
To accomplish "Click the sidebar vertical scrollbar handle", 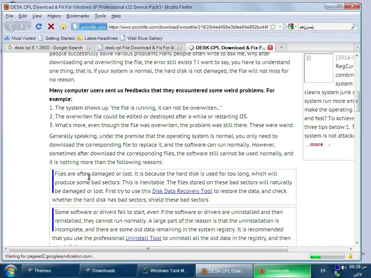I will (x=357, y=101).
